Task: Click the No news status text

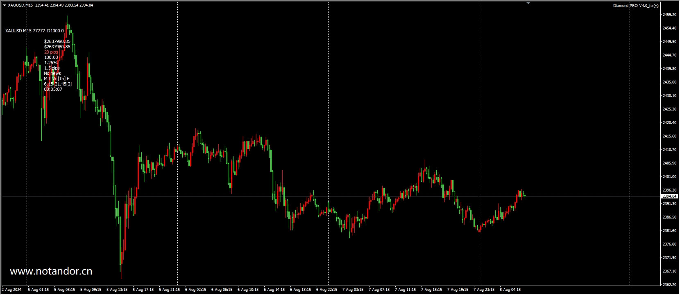Action: 52,73
